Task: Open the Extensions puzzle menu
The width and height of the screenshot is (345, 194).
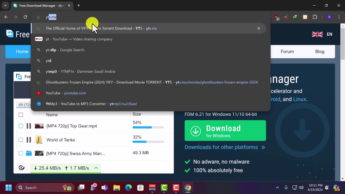Action: (x=315, y=17)
